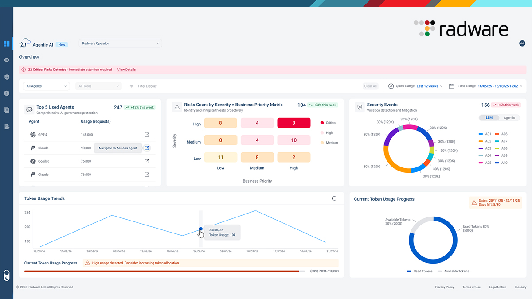532x299 pixels.
Task: Open the Radware Operator dropdown
Action: click(x=121, y=43)
